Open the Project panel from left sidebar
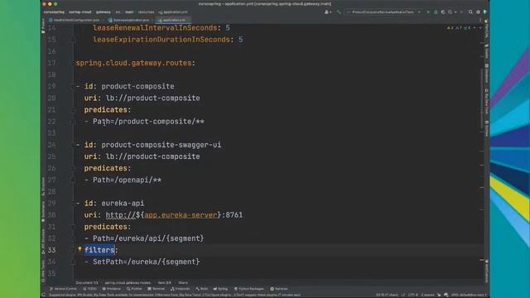The image size is (530, 298). (43, 26)
